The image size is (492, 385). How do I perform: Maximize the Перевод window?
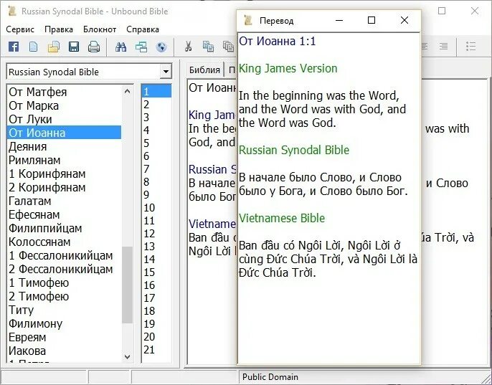pos(372,20)
